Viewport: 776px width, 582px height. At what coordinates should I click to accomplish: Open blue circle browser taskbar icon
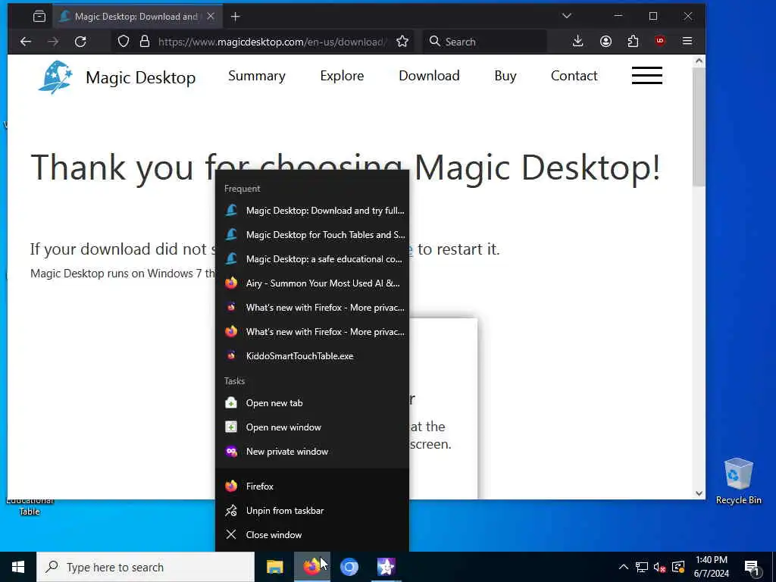(349, 567)
